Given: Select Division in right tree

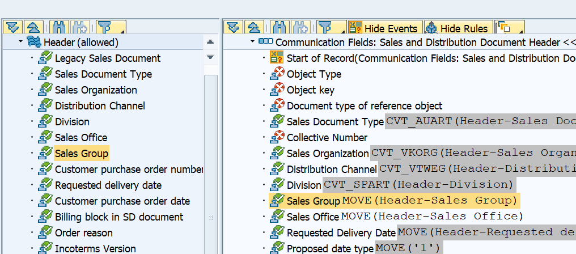Looking at the screenshot, I should [x=304, y=185].
